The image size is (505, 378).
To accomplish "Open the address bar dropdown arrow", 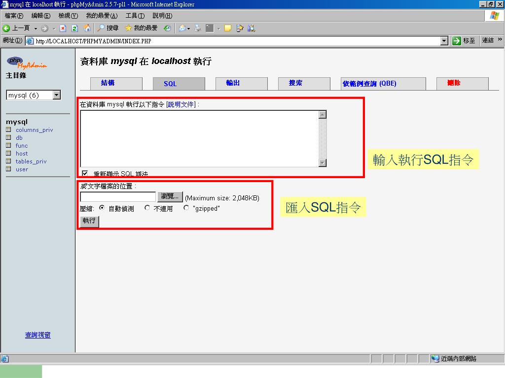I will point(444,41).
